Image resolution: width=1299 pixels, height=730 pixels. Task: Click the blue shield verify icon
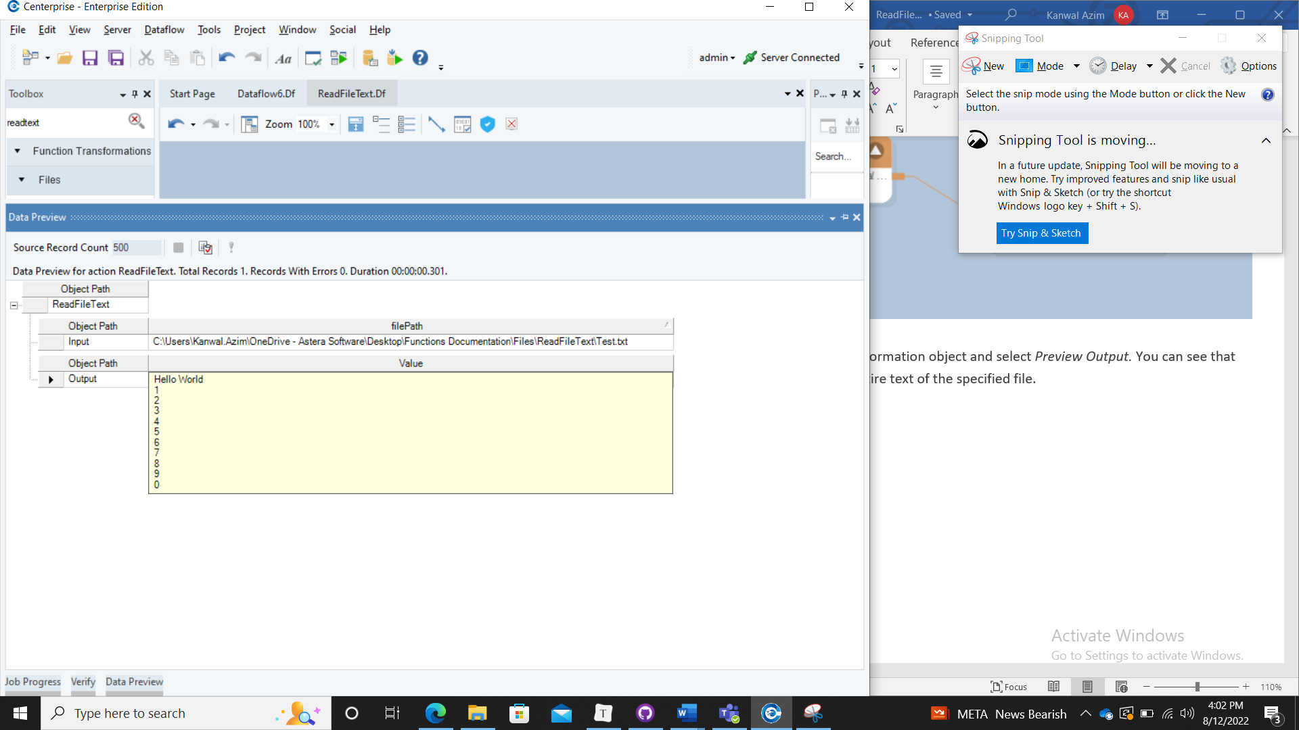pos(487,124)
